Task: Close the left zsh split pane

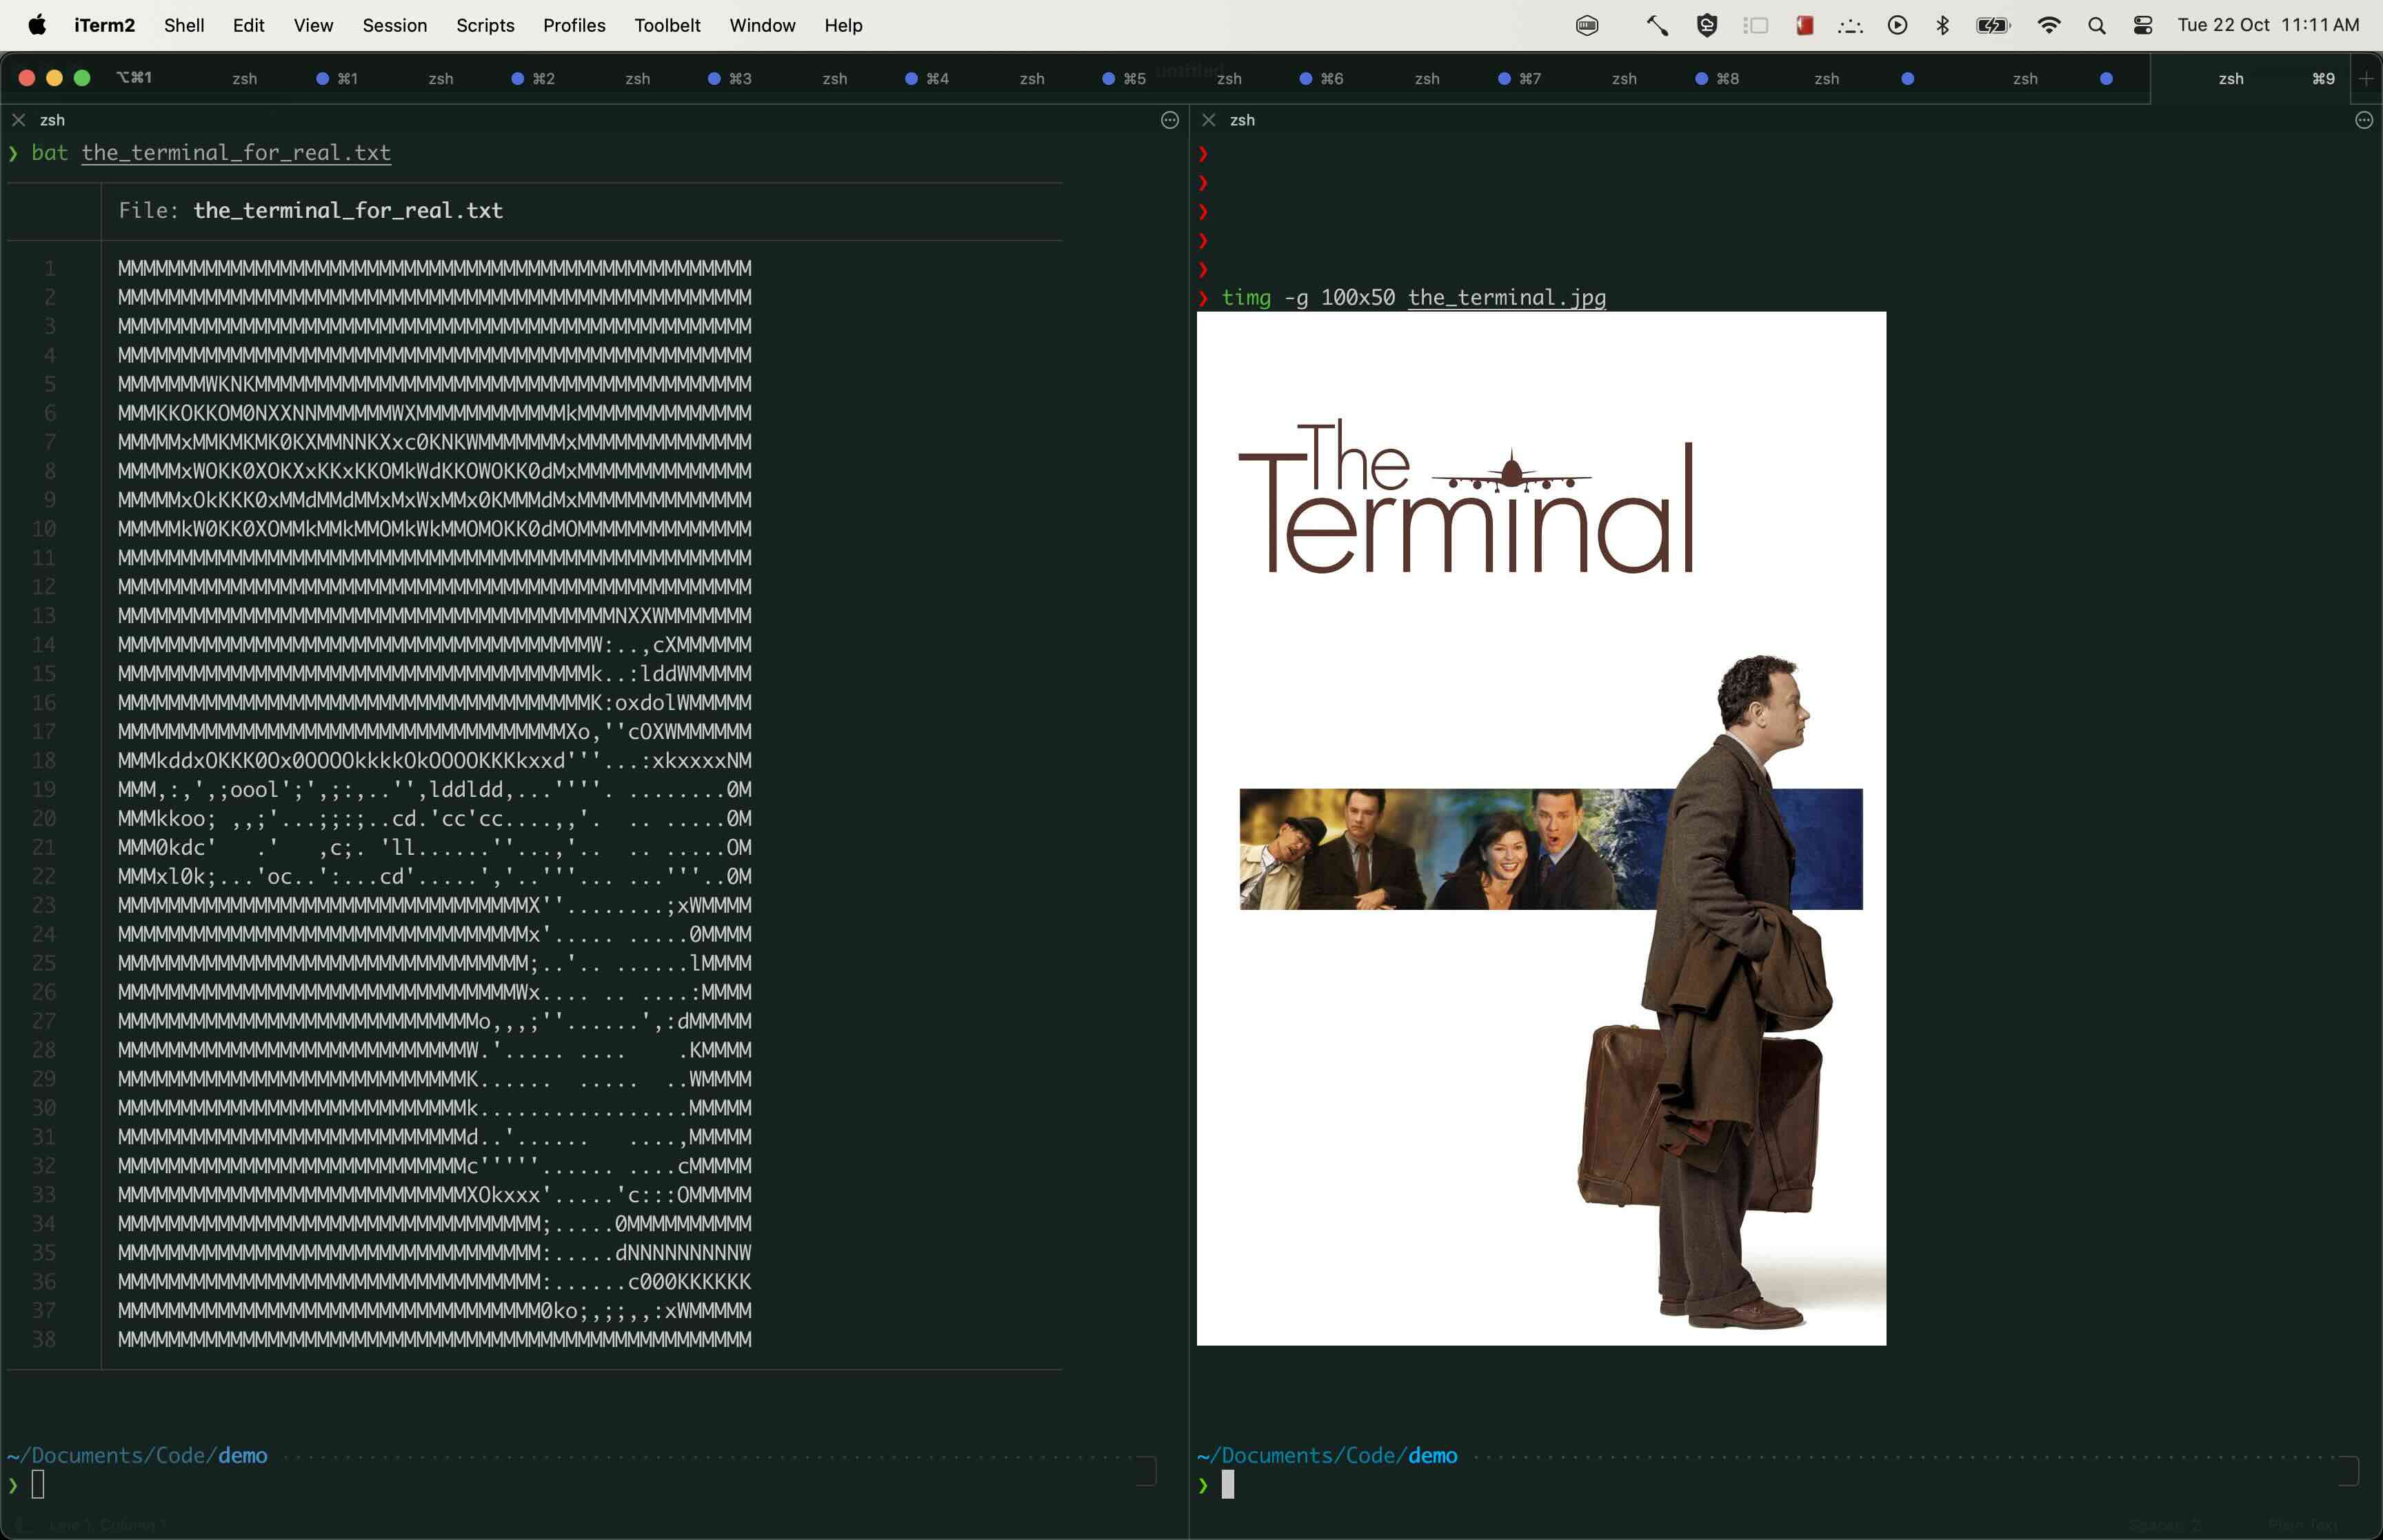Action: pos(18,120)
